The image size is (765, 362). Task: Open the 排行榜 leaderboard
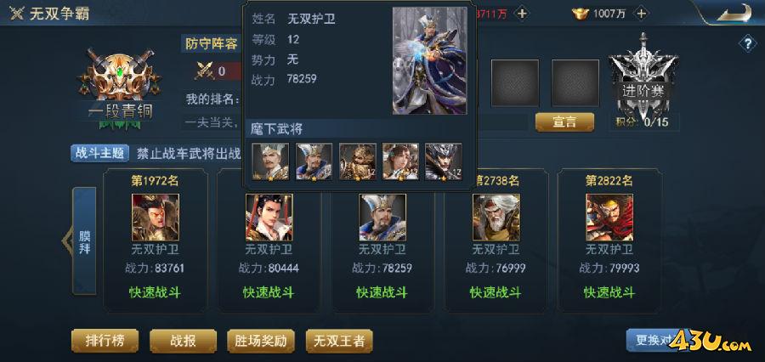tap(105, 341)
